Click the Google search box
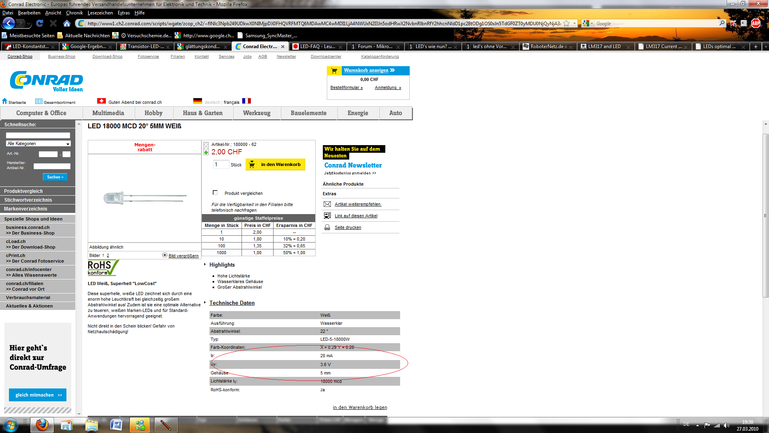 (657, 24)
